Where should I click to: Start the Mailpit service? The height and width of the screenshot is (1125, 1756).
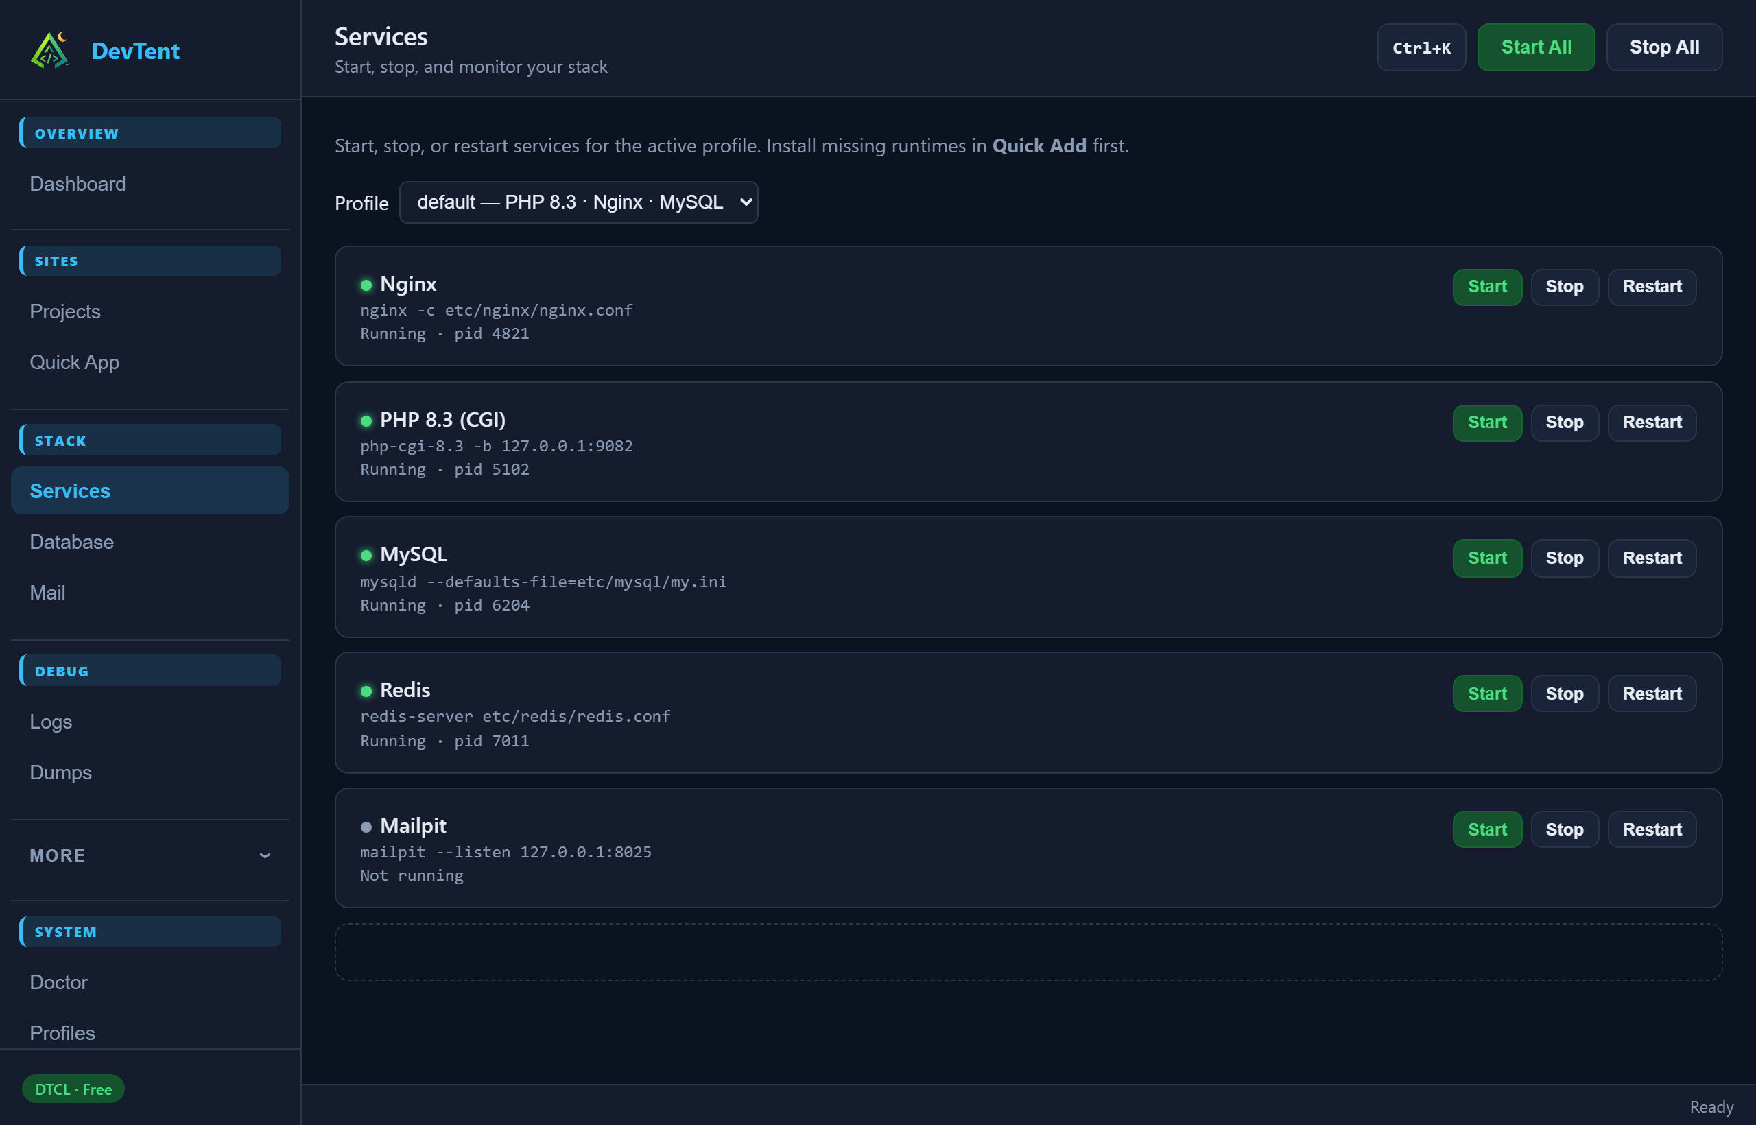point(1487,829)
